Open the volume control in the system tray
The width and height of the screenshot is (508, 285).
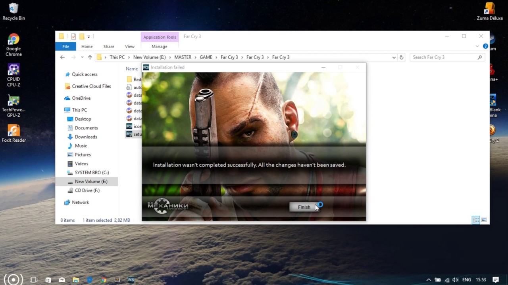[x=455, y=280]
